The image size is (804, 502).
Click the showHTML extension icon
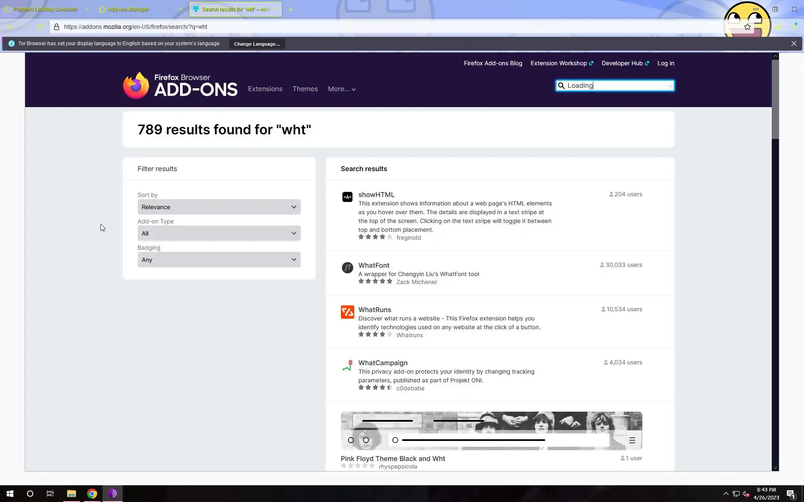[347, 197]
